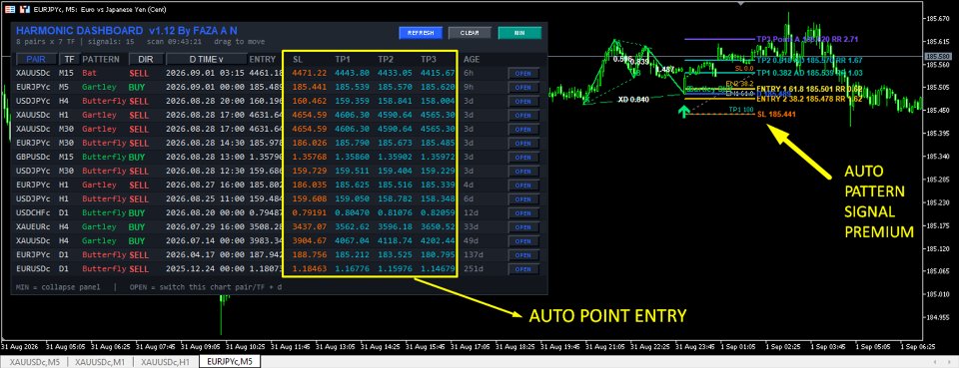Click the ENTRY column header

pos(263,59)
